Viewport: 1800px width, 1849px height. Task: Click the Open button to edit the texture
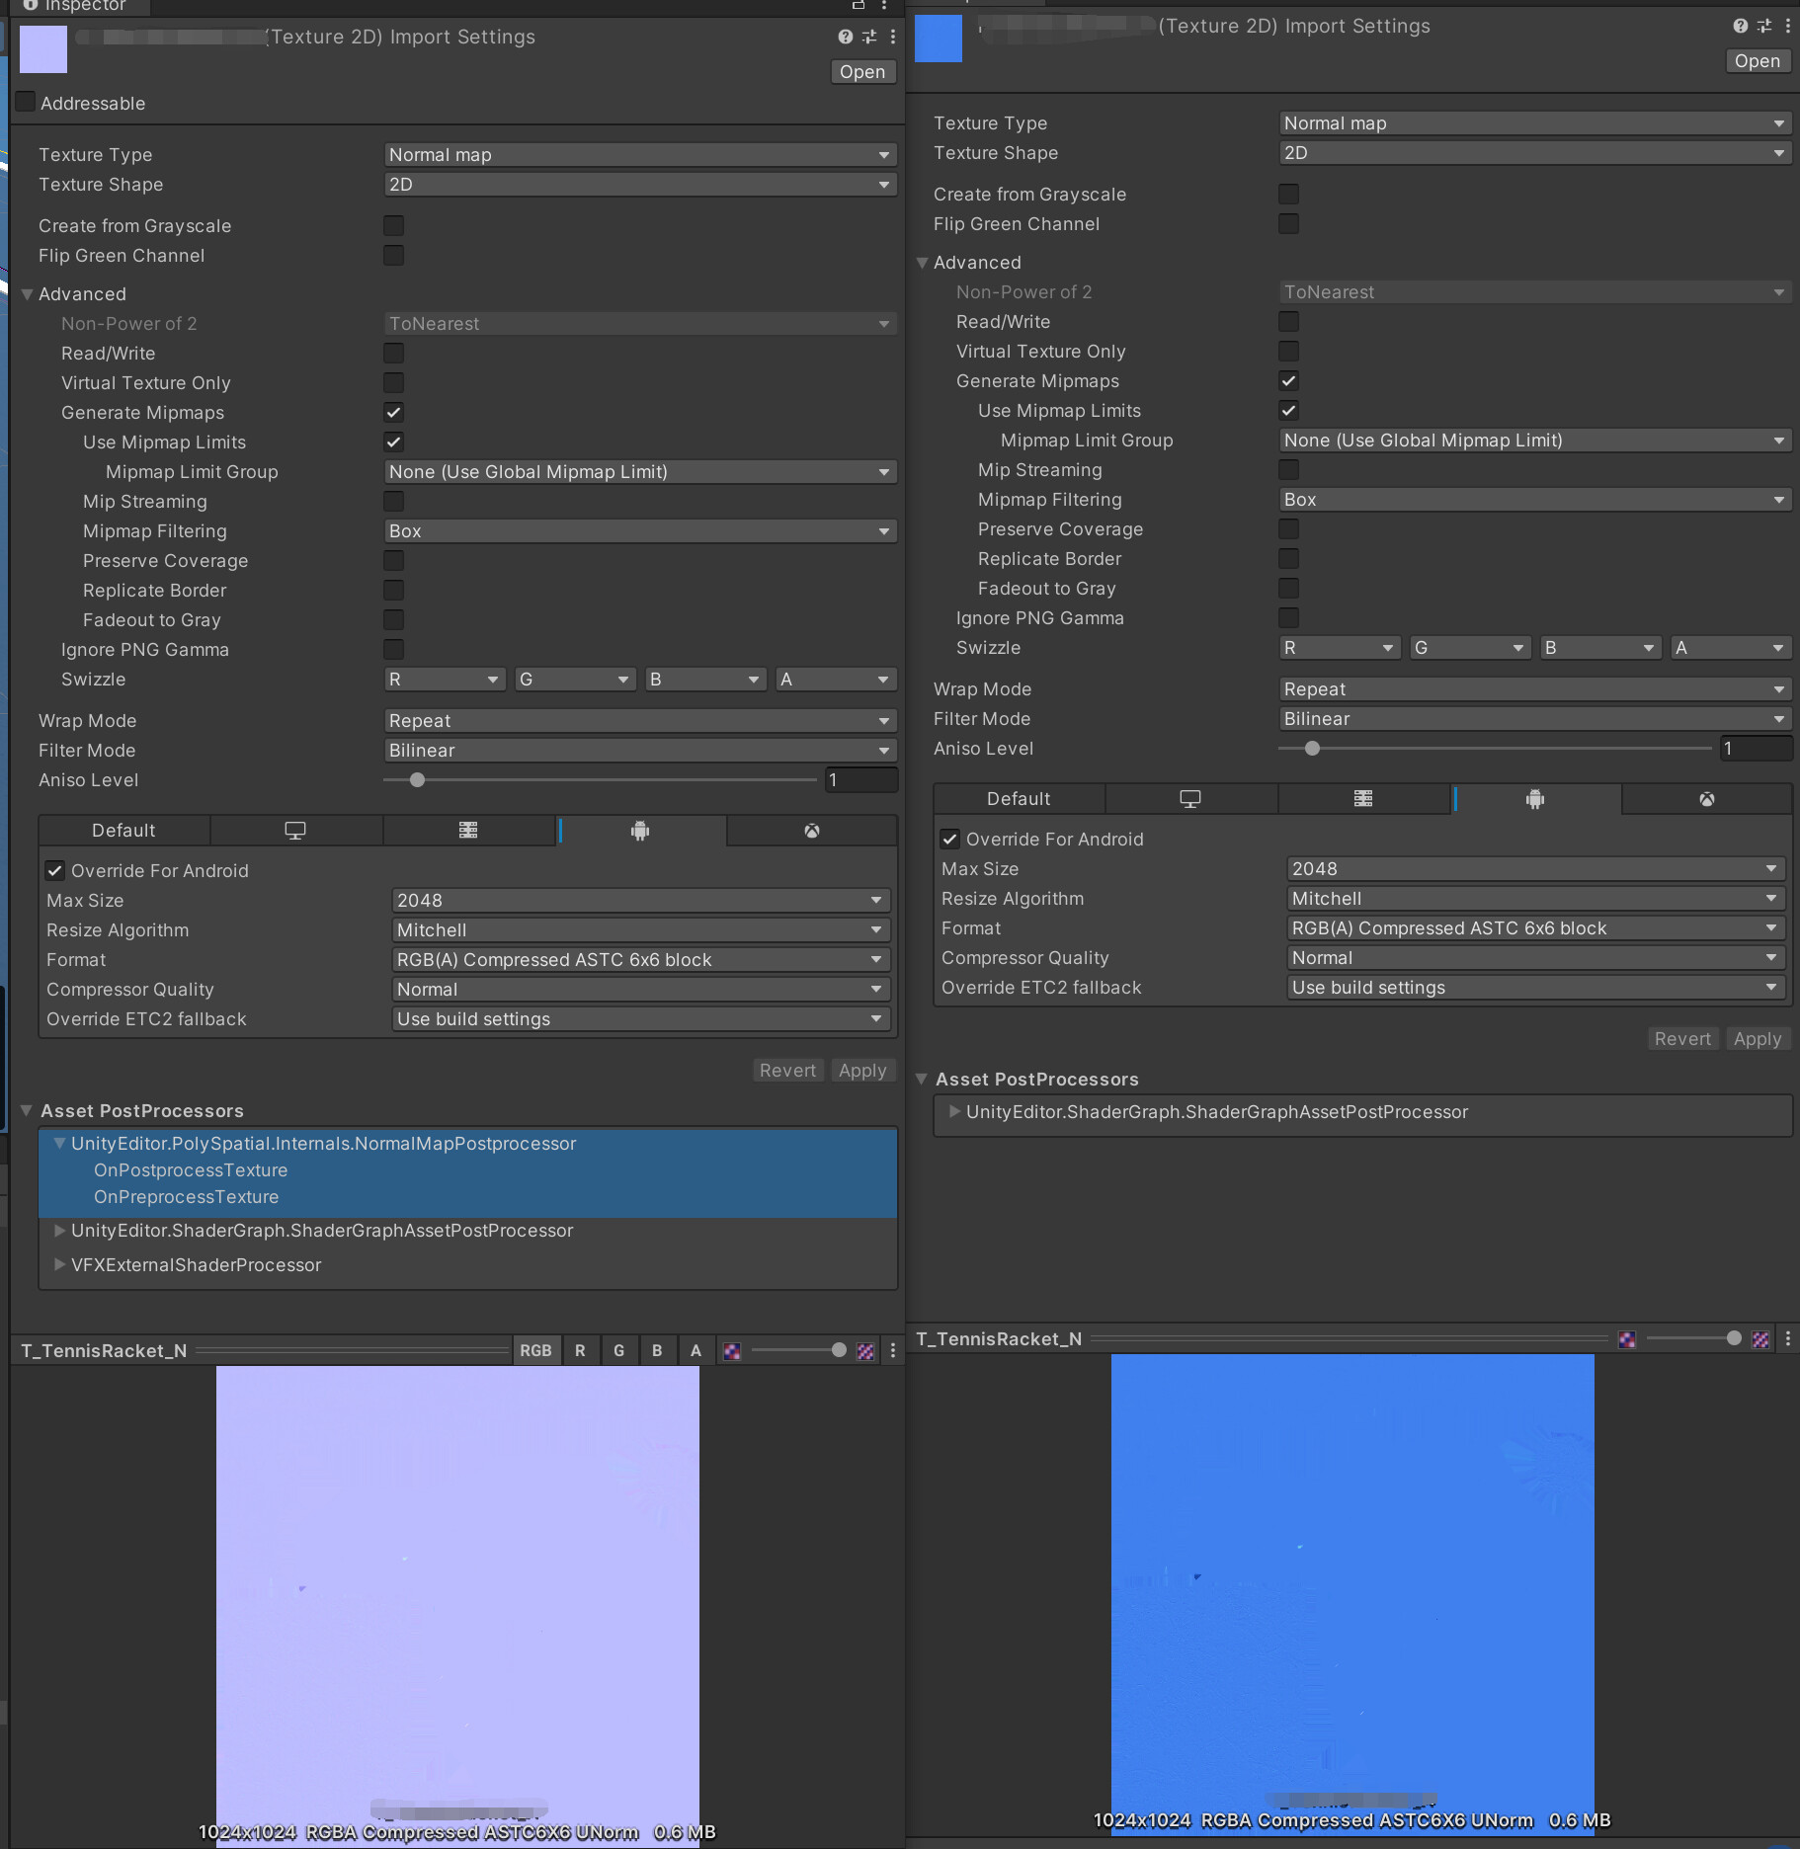tap(861, 71)
